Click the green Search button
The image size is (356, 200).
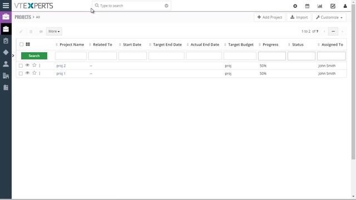coord(34,56)
